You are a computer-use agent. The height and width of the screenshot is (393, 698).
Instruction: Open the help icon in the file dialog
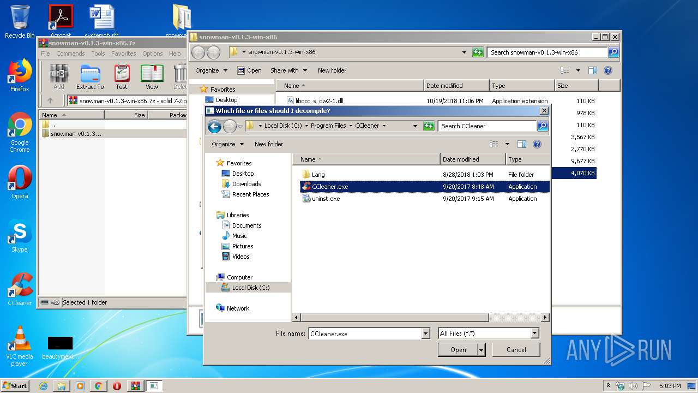pos(537,144)
